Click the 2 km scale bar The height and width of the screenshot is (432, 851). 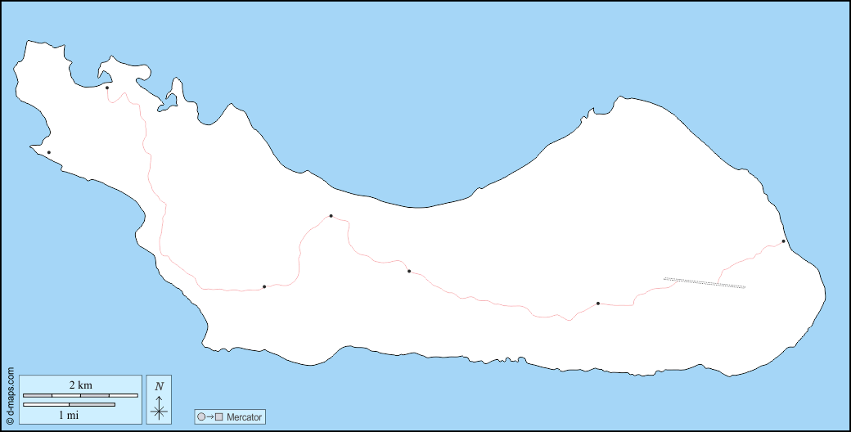[x=80, y=396]
